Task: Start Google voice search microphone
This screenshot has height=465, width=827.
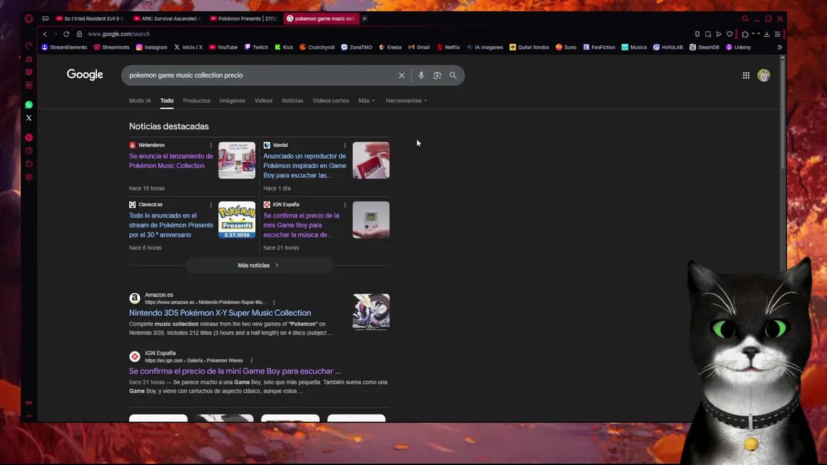Action: (421, 76)
